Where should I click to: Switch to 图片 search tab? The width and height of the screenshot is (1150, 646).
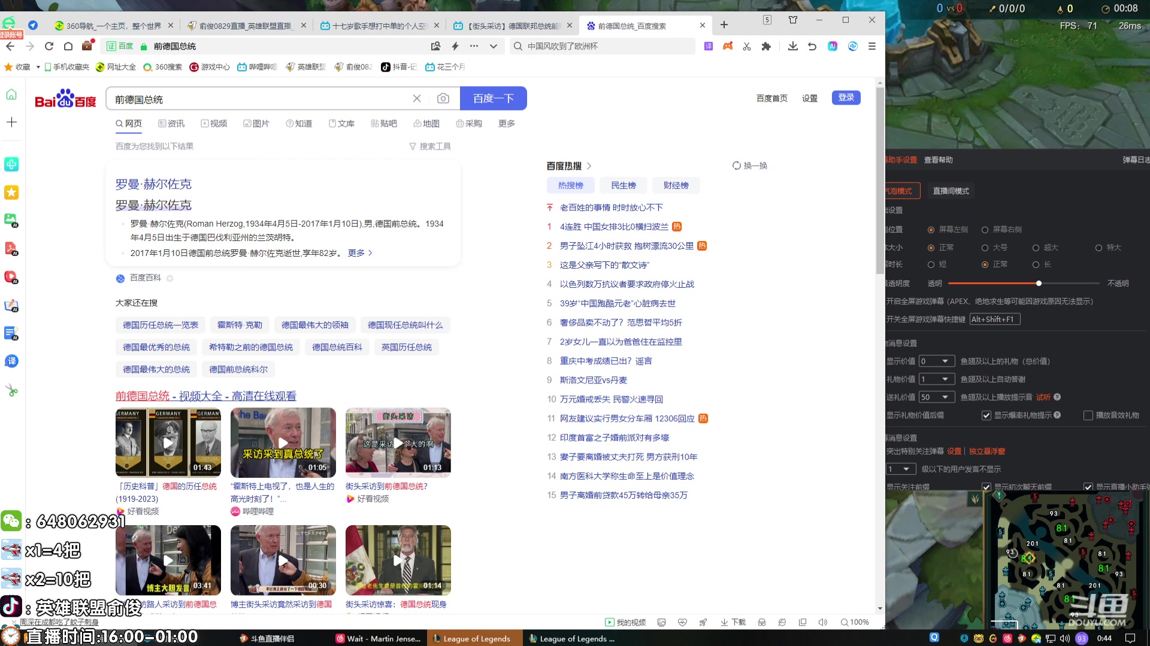coord(256,124)
